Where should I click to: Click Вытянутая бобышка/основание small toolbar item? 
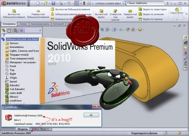[70, 9]
